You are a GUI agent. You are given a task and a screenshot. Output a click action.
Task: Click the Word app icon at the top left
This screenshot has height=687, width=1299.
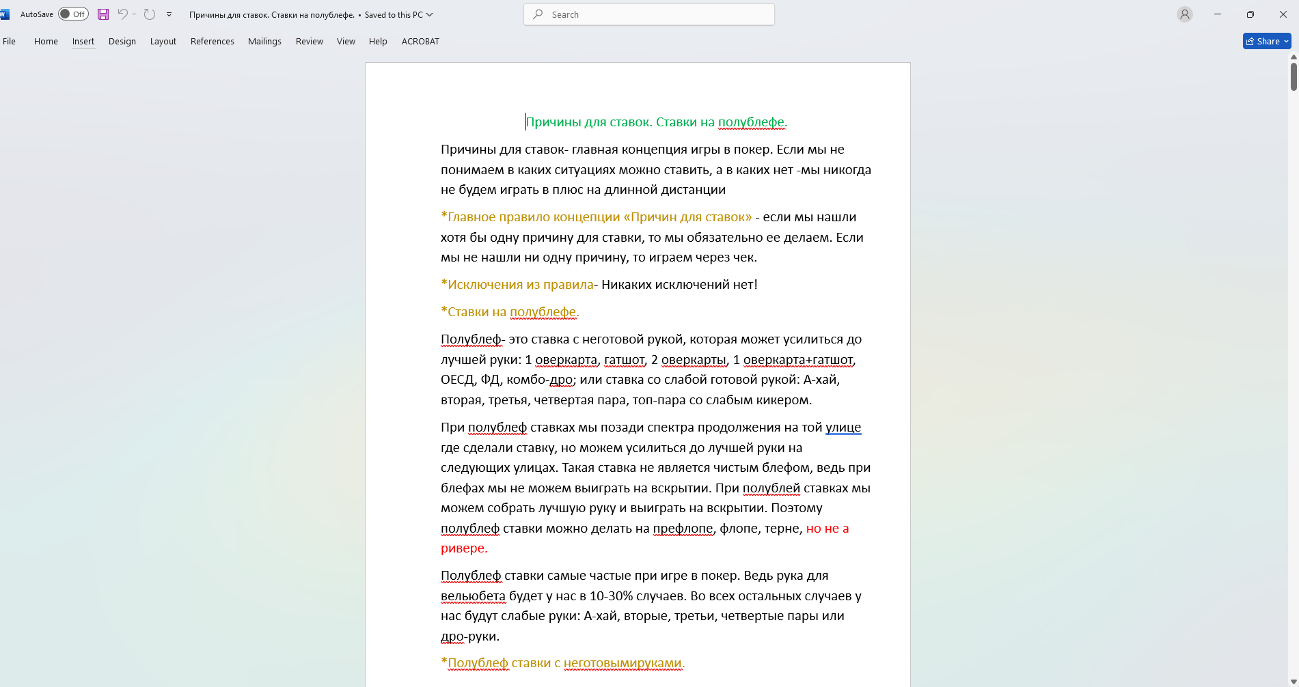pyautogui.click(x=5, y=14)
